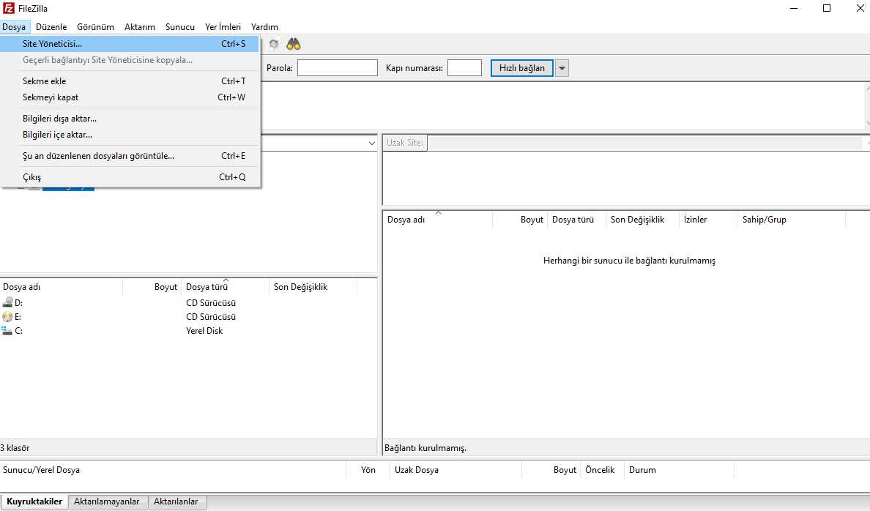The height and width of the screenshot is (511, 870).
Task: Select the E: drive row name
Action: [18, 317]
